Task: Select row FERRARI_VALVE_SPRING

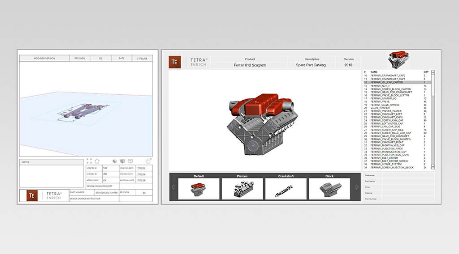Action: coord(397,105)
